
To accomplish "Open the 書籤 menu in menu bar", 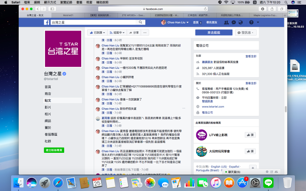I will (x=79, y=3).
